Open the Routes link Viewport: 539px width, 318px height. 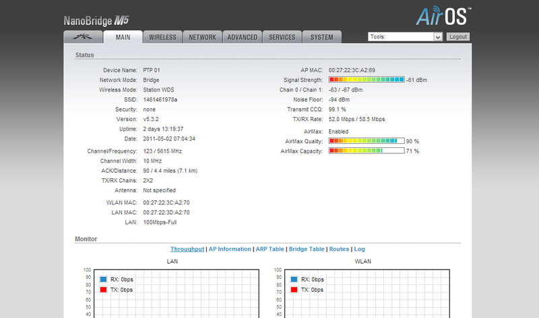click(339, 249)
